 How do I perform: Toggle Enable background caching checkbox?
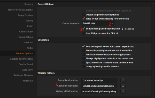[83, 29]
